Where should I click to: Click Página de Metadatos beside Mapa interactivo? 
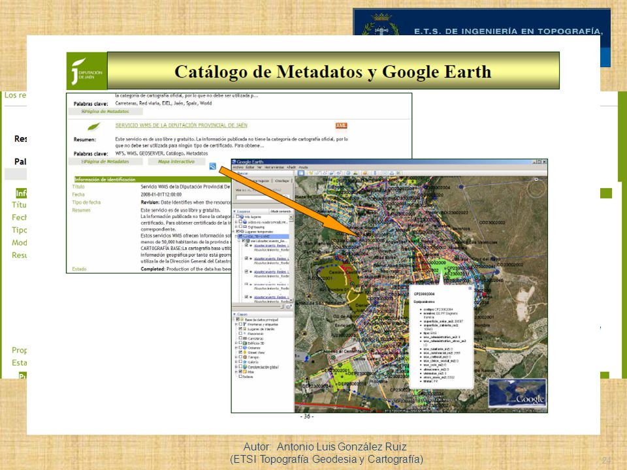tap(106, 161)
